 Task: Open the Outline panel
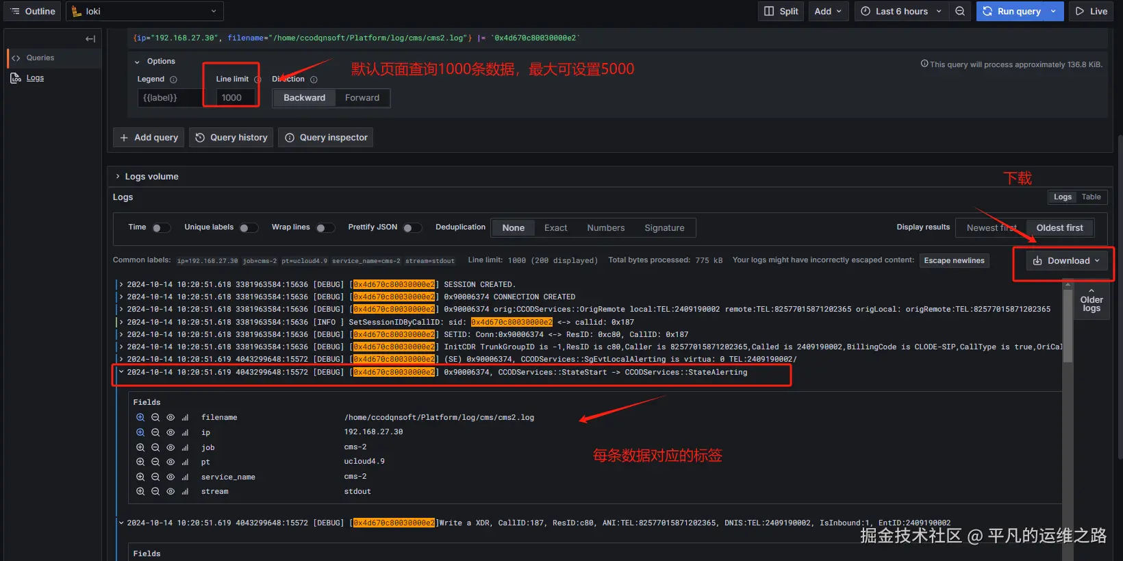point(32,11)
